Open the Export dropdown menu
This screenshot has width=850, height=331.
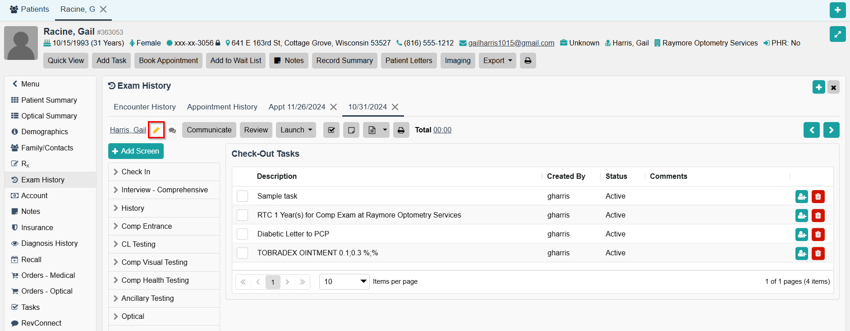coord(497,61)
